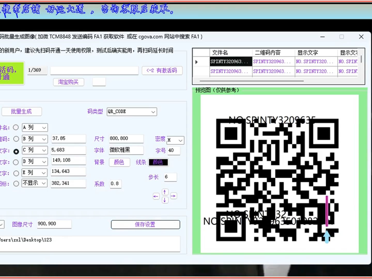Screen dimensions: 372x279
Task: Pick the 线条 black 颜色 swatch
Action: click(158, 162)
